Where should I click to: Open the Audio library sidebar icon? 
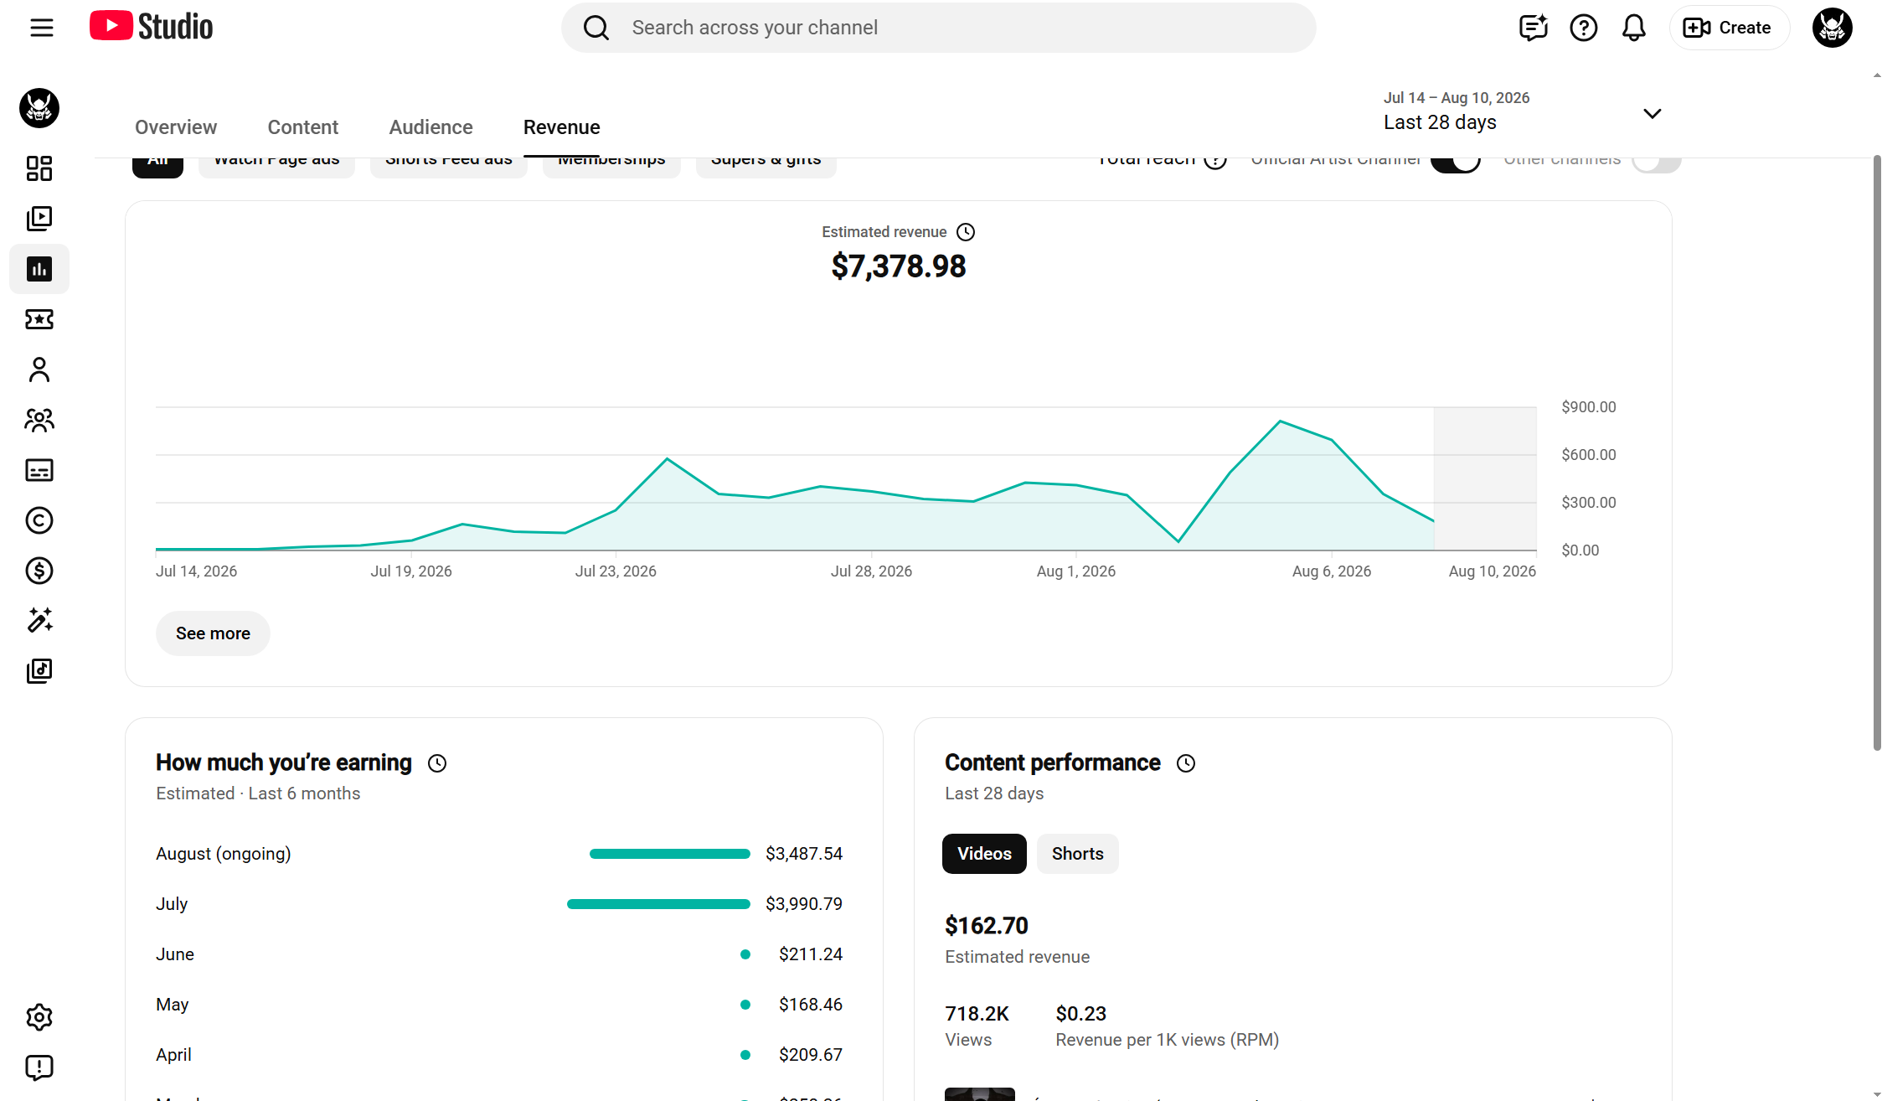(39, 671)
